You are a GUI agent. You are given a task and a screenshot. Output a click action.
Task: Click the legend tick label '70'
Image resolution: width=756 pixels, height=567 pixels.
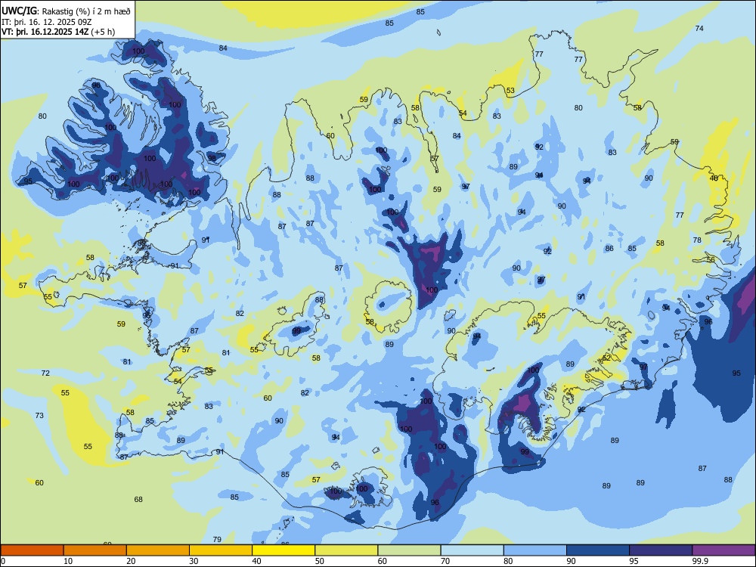tap(445, 561)
